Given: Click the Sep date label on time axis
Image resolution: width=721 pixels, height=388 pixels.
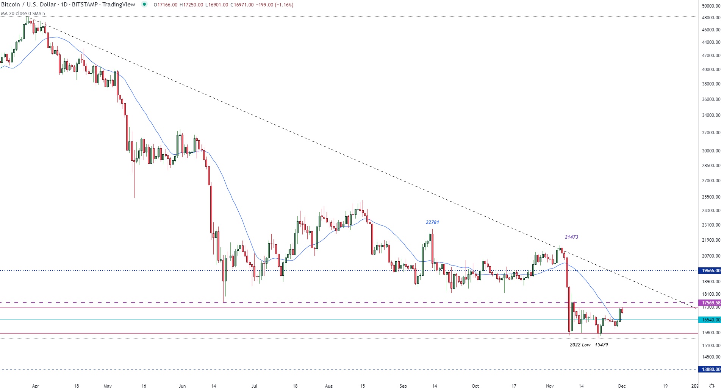Looking at the screenshot, I should (403, 386).
